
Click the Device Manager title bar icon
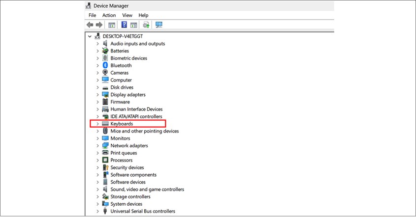point(88,5)
